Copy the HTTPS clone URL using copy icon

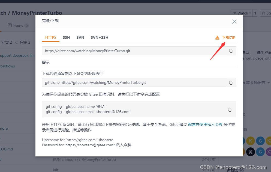[231, 51]
